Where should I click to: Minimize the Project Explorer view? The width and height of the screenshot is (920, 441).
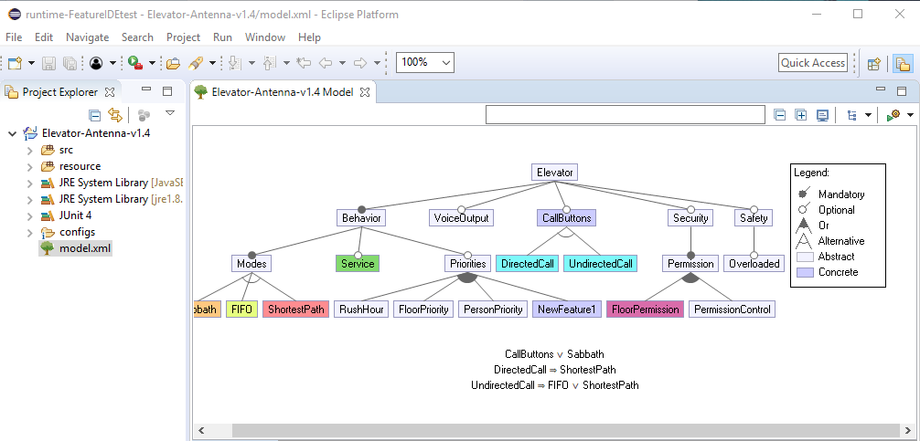pos(146,90)
